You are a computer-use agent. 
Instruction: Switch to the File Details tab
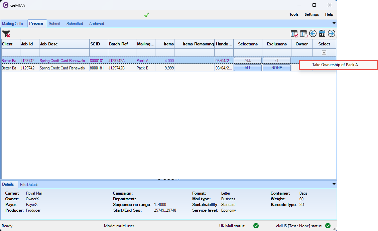point(29,185)
